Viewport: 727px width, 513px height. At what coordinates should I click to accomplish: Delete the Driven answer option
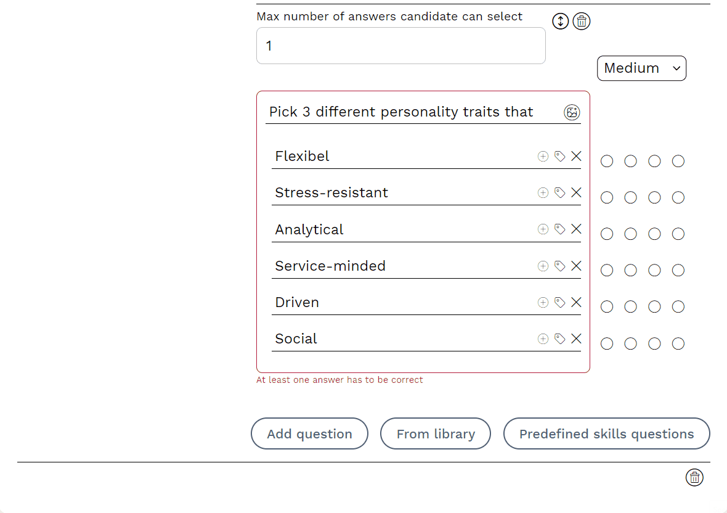coord(576,302)
